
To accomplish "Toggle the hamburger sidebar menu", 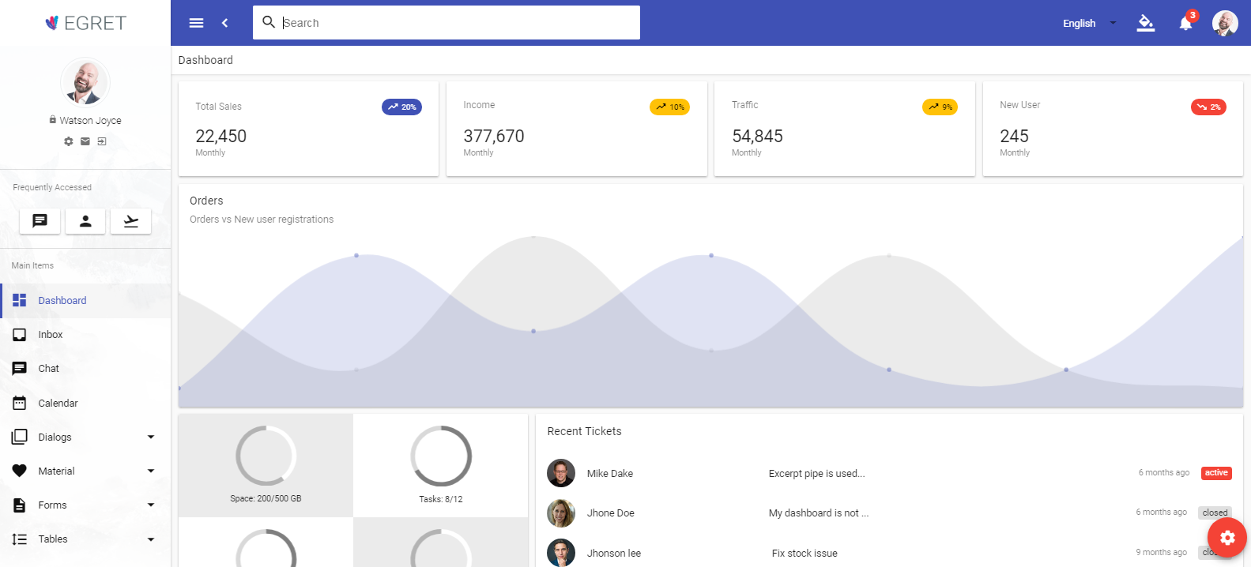I will [197, 23].
